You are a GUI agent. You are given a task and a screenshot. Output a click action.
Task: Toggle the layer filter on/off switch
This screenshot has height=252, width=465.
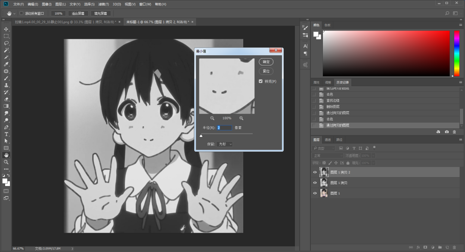coord(374,147)
